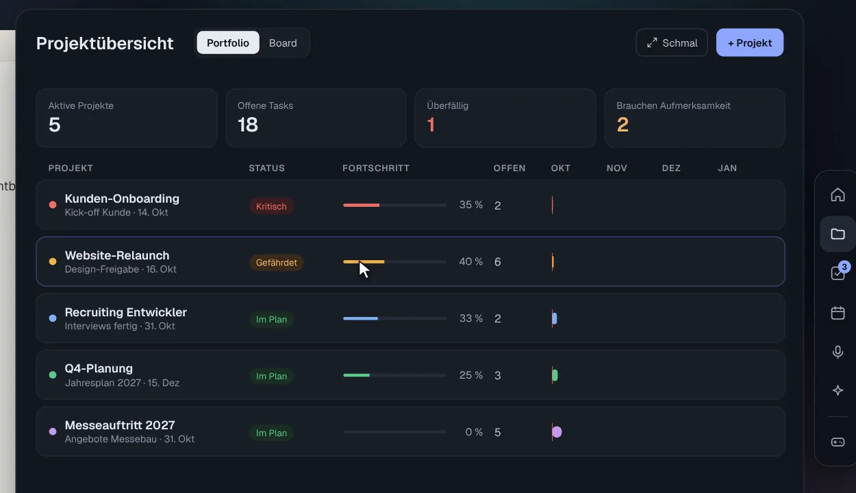Click the Schmal button

672,42
